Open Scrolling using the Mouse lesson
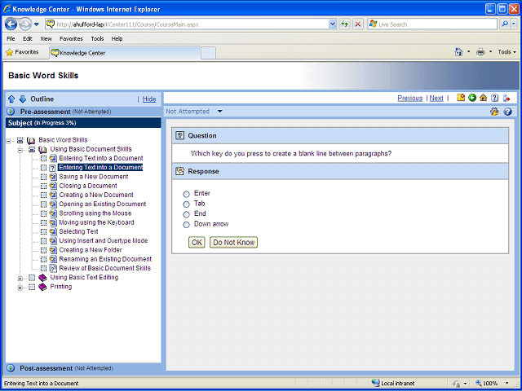522x391 pixels. click(x=95, y=213)
